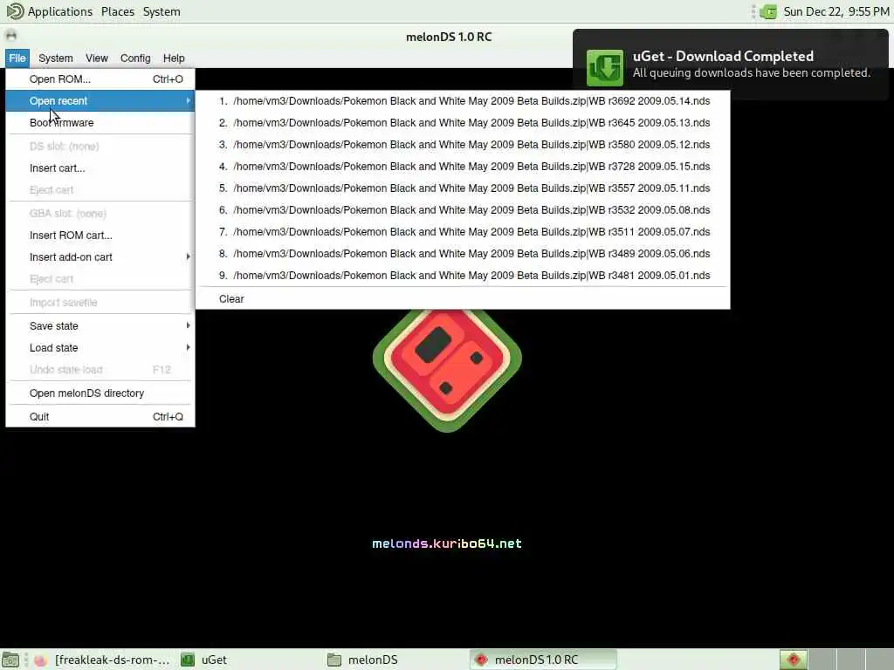Open recent ROM WB r3557 2009.05.11.nds
Viewport: 894px width, 670px height.
tap(463, 188)
